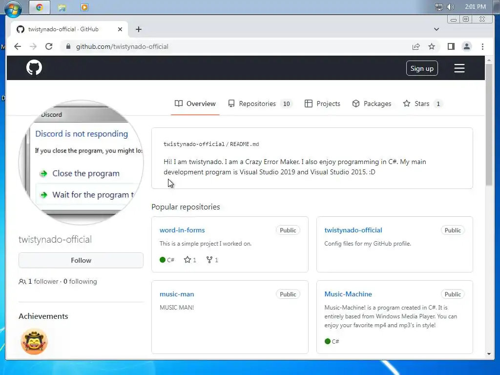Click the scrollbar up arrow
Viewport: 500px width, 375px height.
pos(489,60)
